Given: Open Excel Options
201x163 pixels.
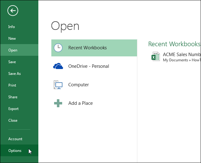Looking at the screenshot, I should point(15,151).
